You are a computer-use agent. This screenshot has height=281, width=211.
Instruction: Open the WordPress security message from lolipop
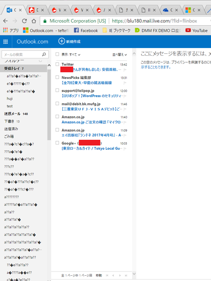[x=92, y=96]
